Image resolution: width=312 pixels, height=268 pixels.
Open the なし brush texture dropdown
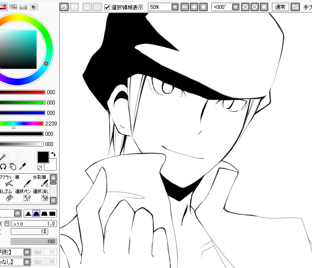[27, 262]
